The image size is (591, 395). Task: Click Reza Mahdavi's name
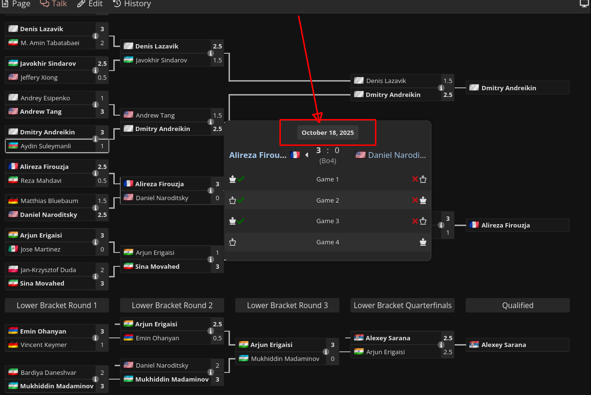(x=41, y=180)
